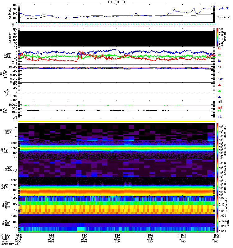Click the 1600 time tick label
233x248 pixels.
[18, 241]
